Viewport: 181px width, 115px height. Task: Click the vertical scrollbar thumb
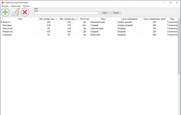[x=179, y=47]
